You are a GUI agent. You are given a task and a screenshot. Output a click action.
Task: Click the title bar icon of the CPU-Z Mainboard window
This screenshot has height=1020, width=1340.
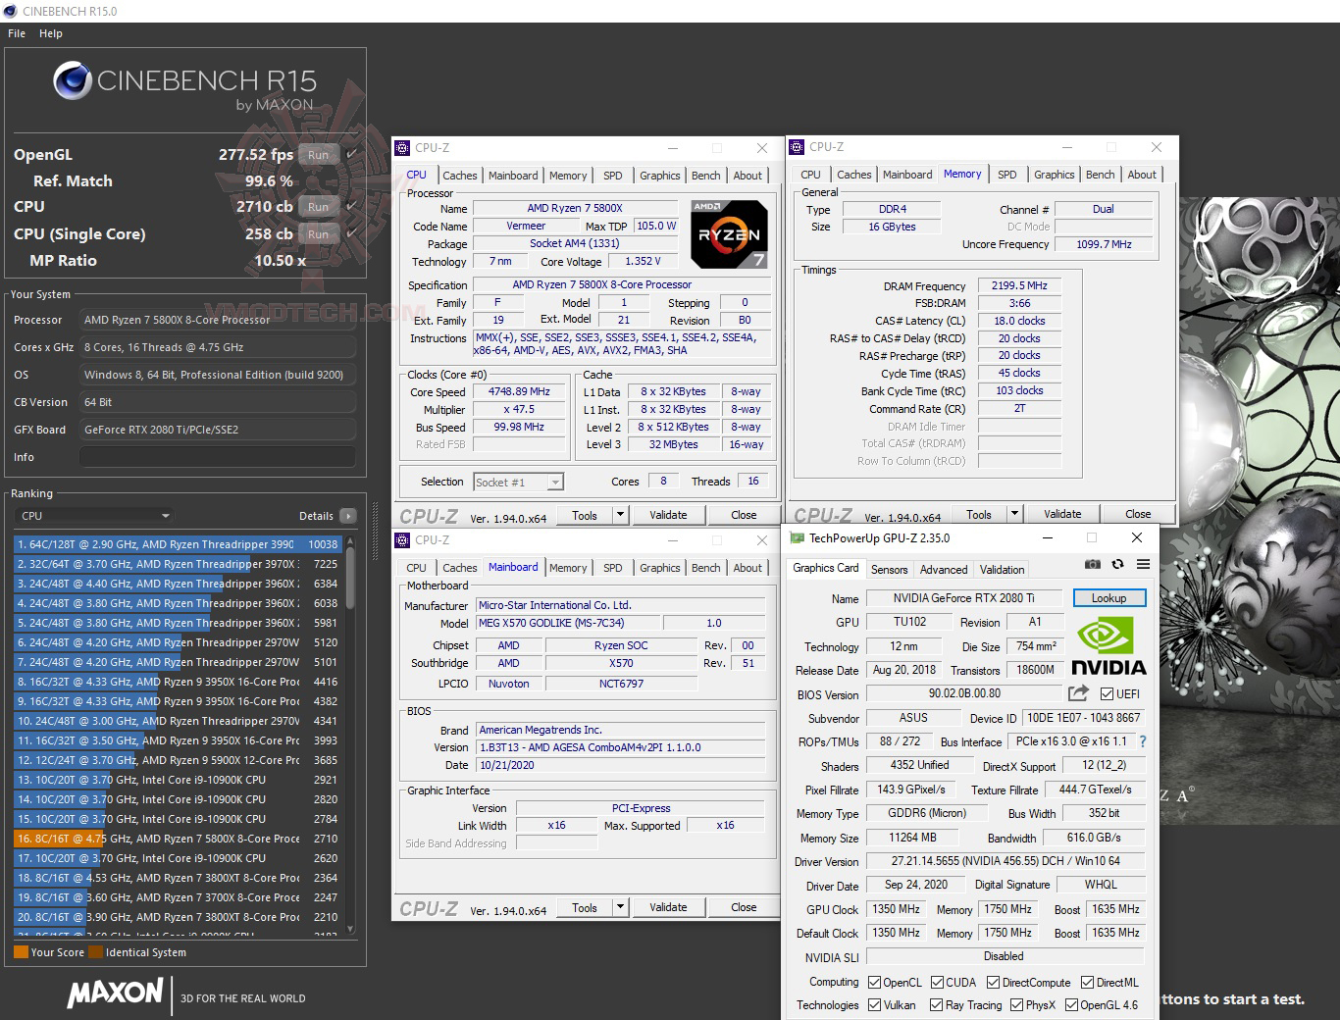402,540
